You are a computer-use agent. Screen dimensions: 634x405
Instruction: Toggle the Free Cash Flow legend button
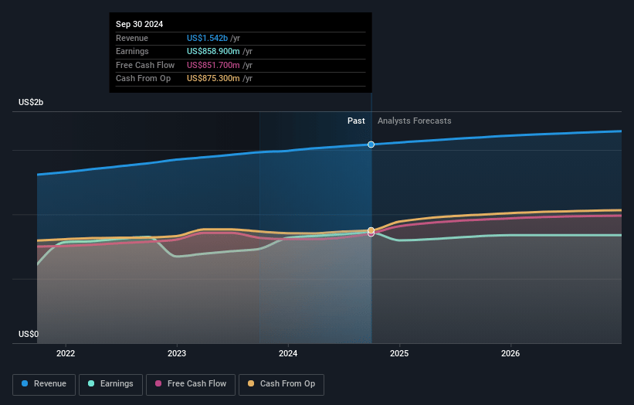coord(191,384)
